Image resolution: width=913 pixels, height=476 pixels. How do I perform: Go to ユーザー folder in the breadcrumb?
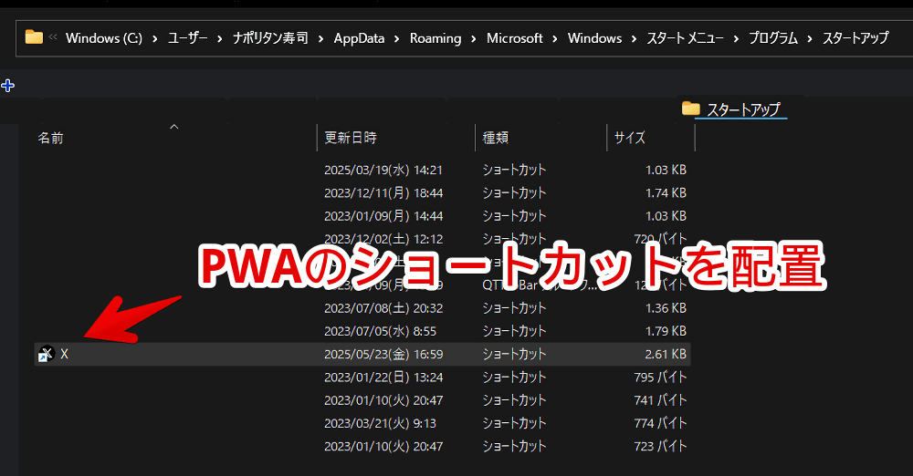187,38
